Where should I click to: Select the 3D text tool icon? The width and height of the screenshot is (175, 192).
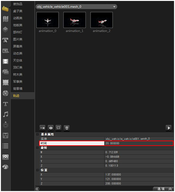point(5,40)
